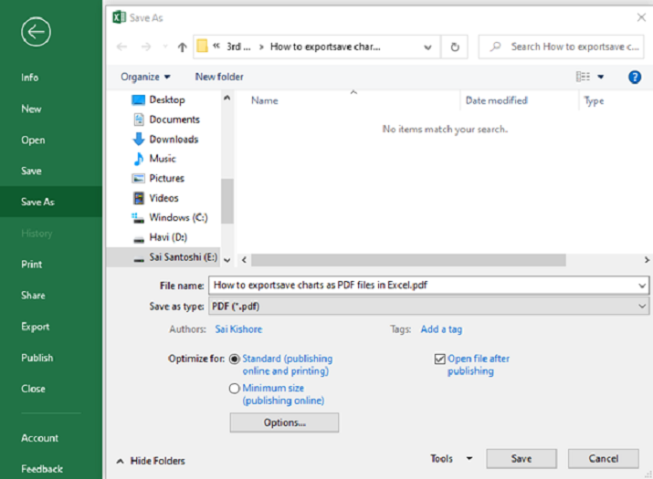
Task: Click the change view layout icon
Action: [x=583, y=77]
